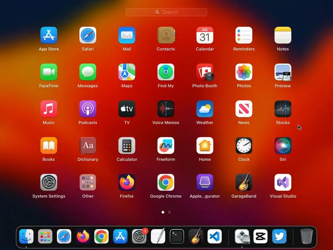
Task: Open Finder in the Dock
Action: point(26,236)
